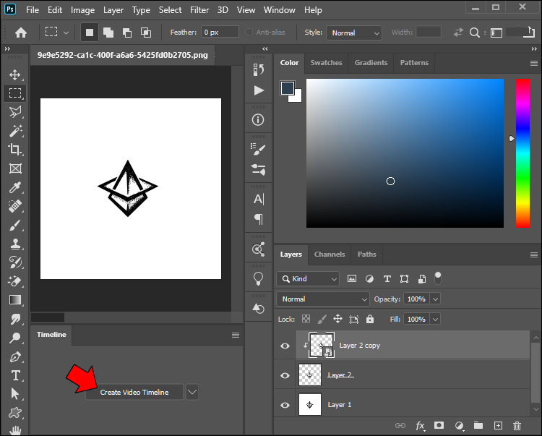
Task: Select the Move tool
Action: point(14,74)
